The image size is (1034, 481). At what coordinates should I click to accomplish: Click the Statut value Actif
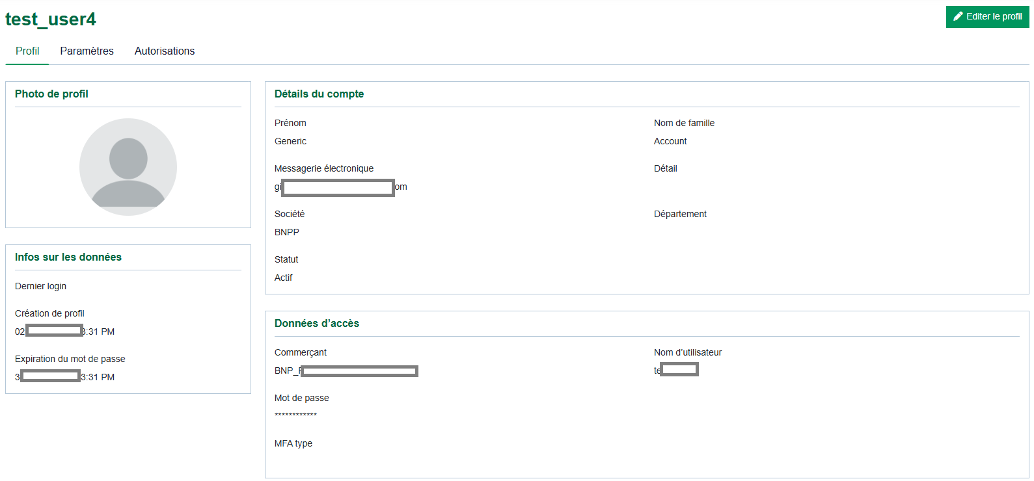(x=283, y=278)
